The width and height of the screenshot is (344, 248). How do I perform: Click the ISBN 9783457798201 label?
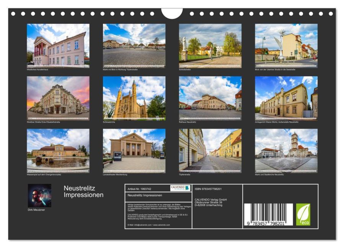click(x=209, y=188)
